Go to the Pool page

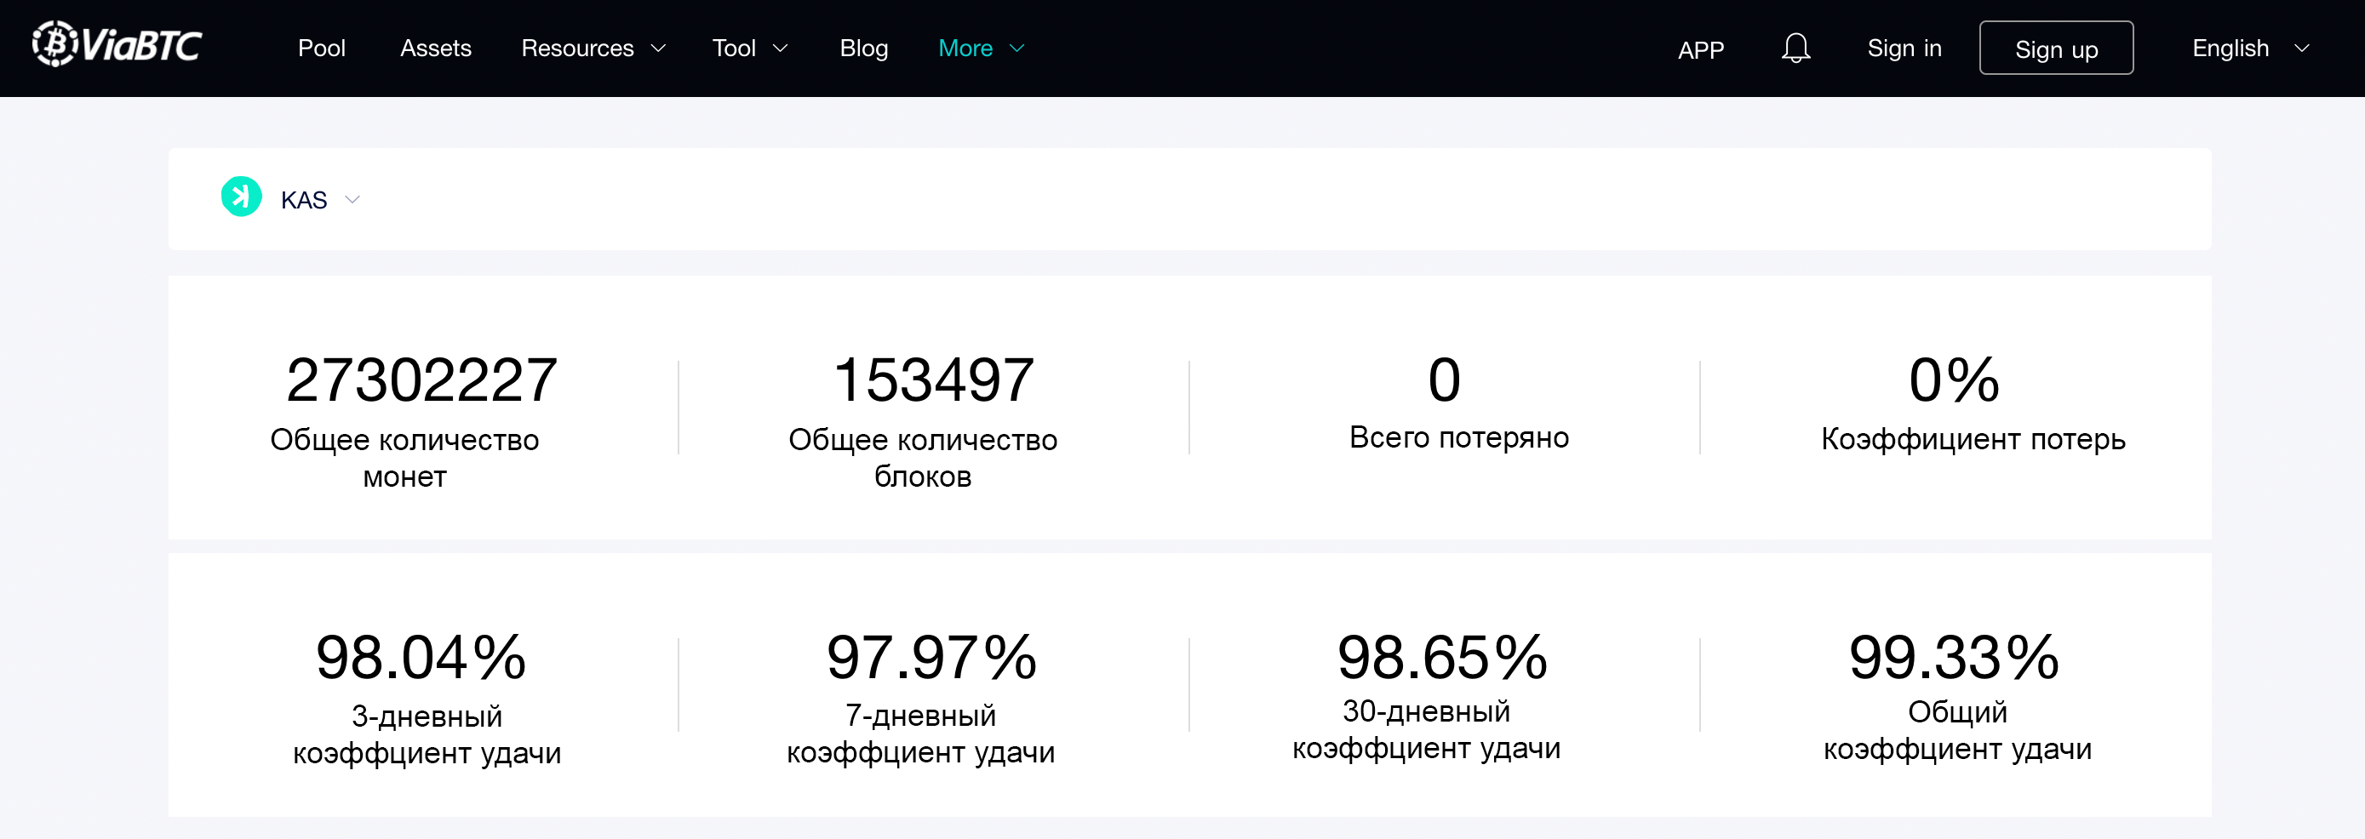tap(321, 48)
